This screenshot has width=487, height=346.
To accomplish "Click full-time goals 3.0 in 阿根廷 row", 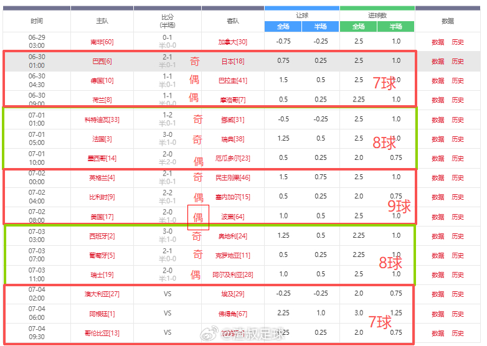I will point(359,313).
